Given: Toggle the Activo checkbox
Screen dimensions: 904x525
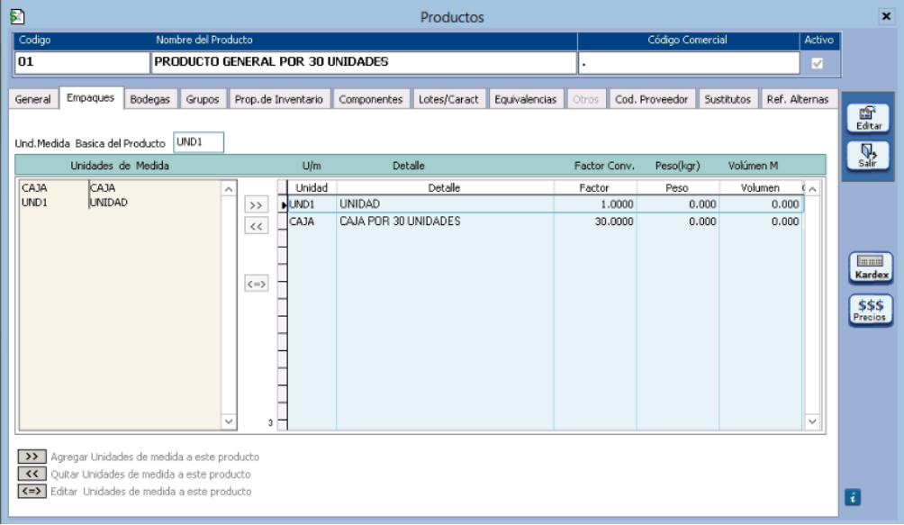Looking at the screenshot, I should [817, 63].
